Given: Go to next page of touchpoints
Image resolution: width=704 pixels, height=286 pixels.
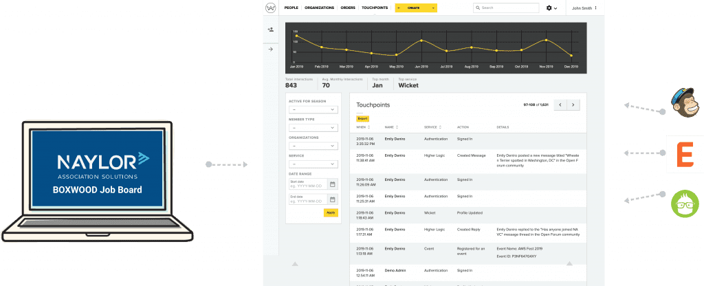Looking at the screenshot, I should pos(573,104).
